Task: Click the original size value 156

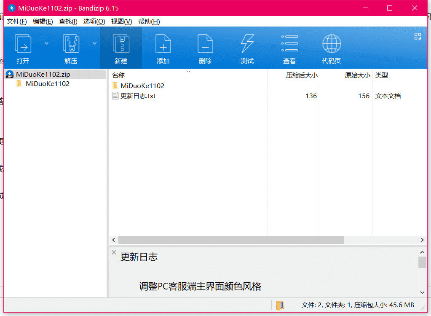Action: [x=364, y=96]
